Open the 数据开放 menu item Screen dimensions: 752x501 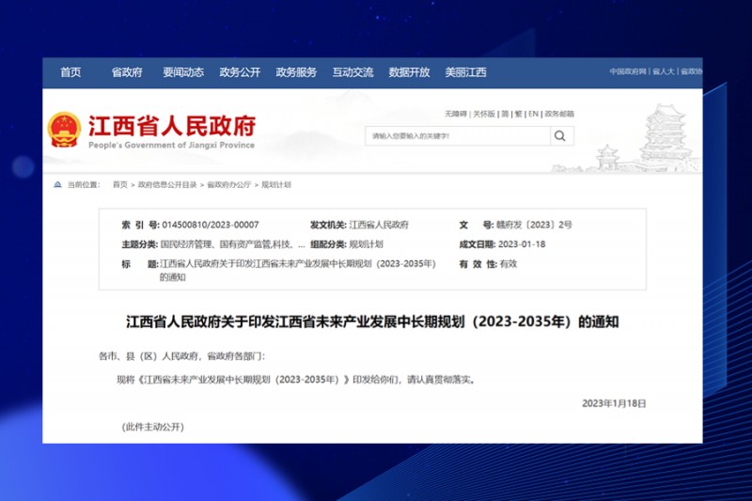[x=409, y=72]
